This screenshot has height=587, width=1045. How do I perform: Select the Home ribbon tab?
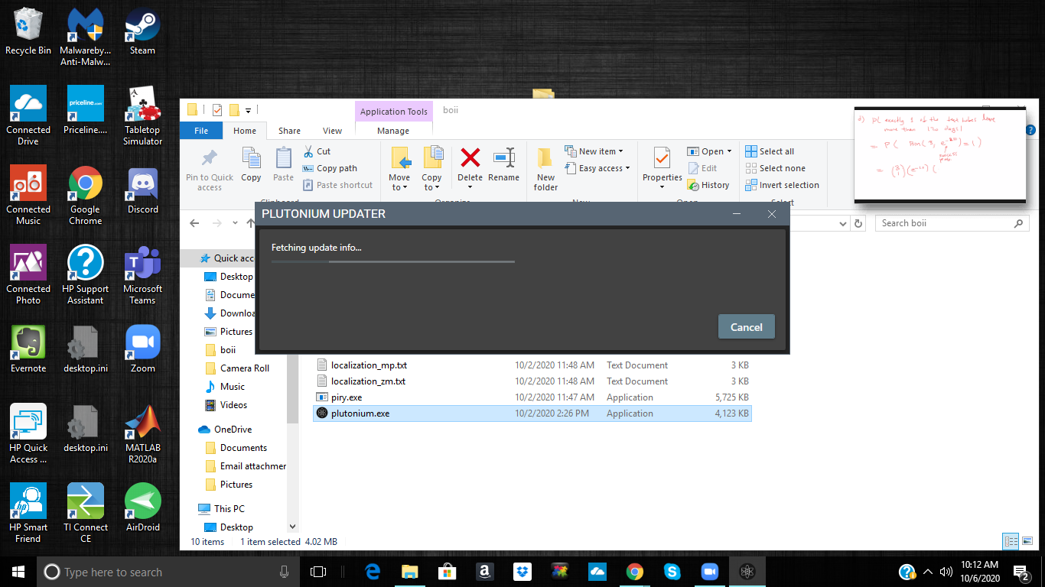click(x=245, y=131)
